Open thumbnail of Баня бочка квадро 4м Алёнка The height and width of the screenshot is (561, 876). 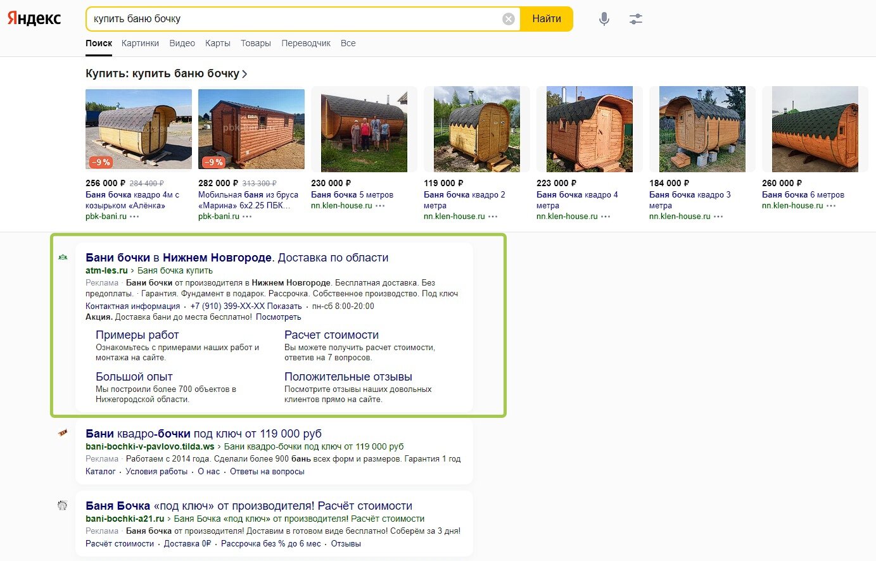[x=139, y=129]
